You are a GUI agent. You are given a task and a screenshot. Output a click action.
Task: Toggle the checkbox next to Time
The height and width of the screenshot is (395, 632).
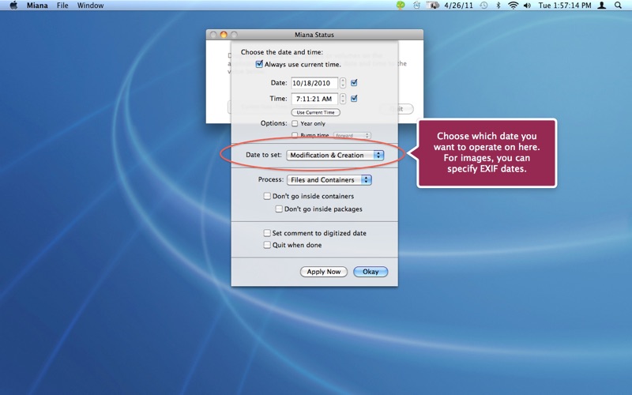tap(354, 98)
